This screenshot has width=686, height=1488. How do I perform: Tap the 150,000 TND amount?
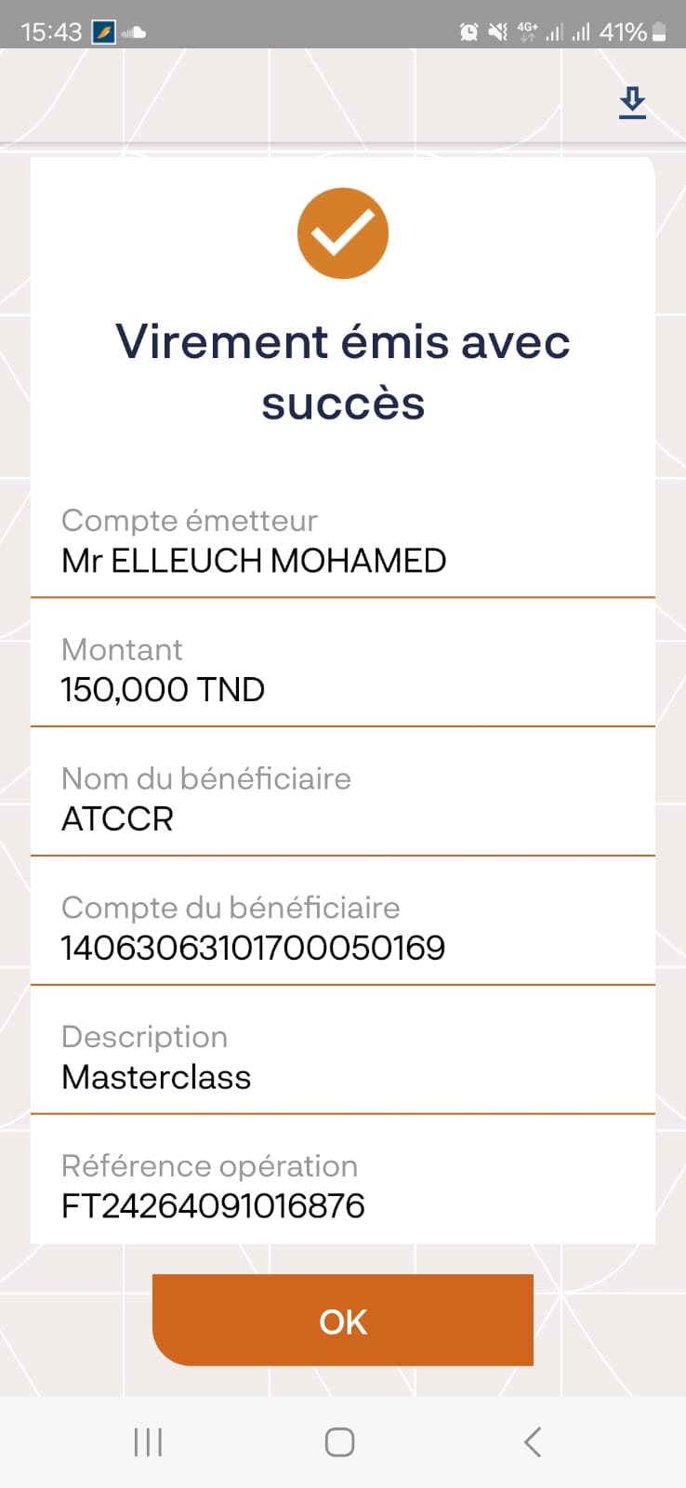(163, 690)
